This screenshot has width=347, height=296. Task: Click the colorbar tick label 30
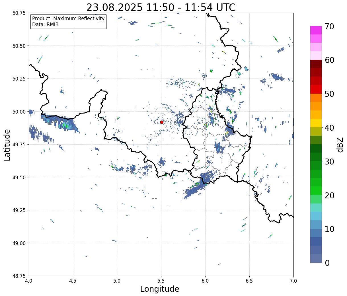330,161
